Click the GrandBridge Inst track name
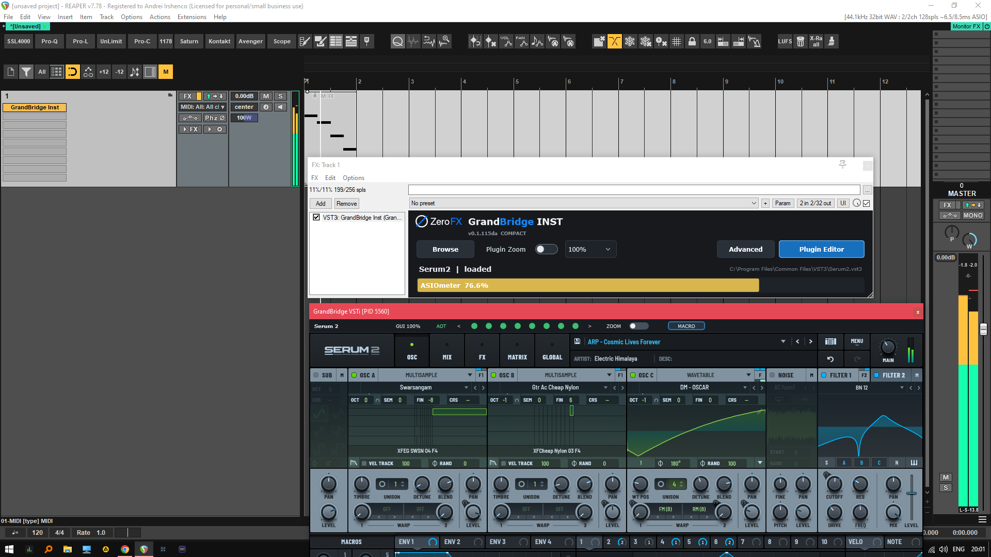This screenshot has height=557, width=991. [35, 107]
